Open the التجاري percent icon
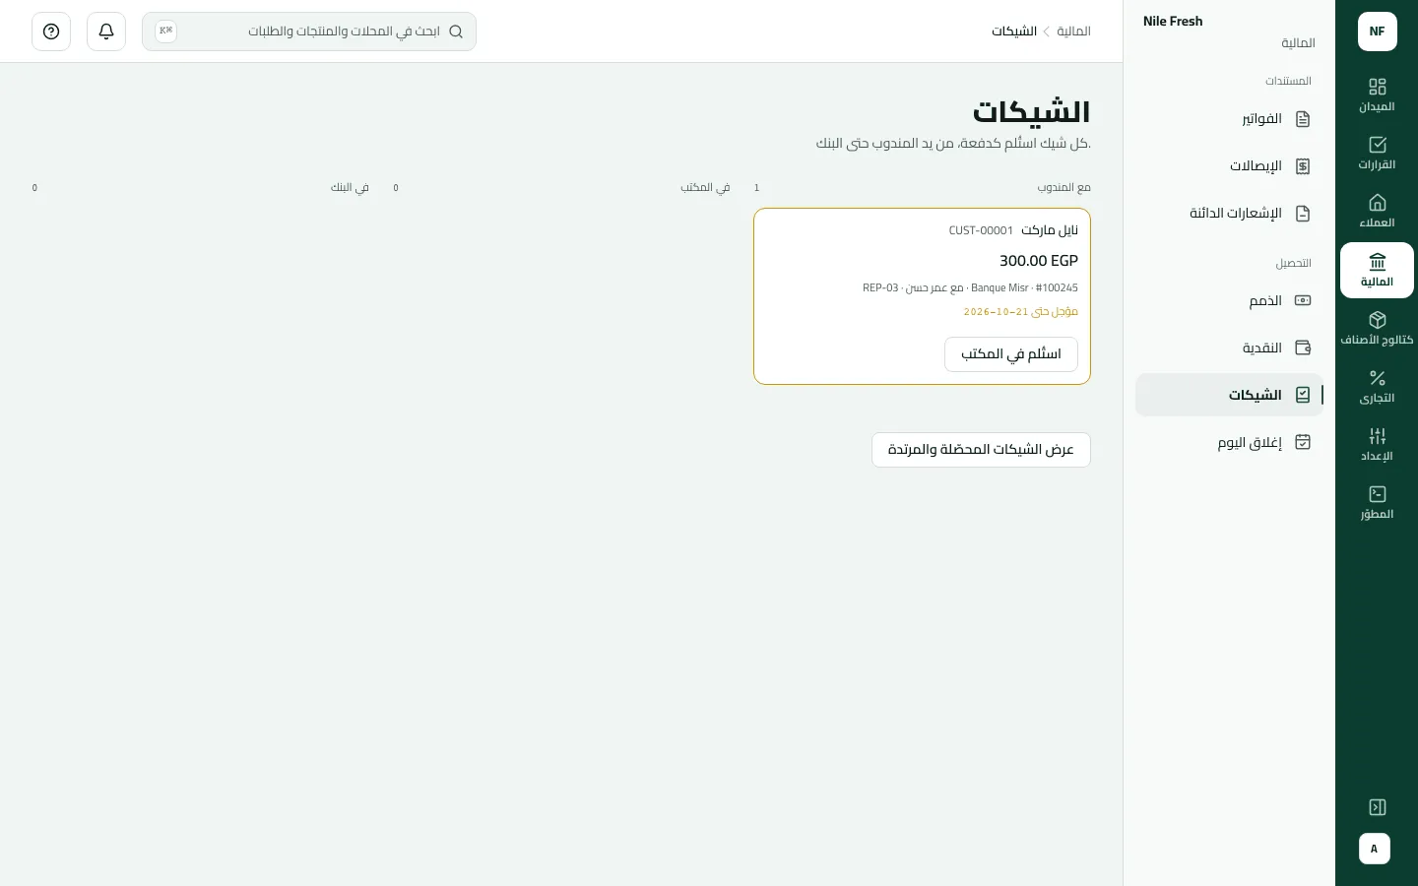The height and width of the screenshot is (886, 1418). 1377,378
